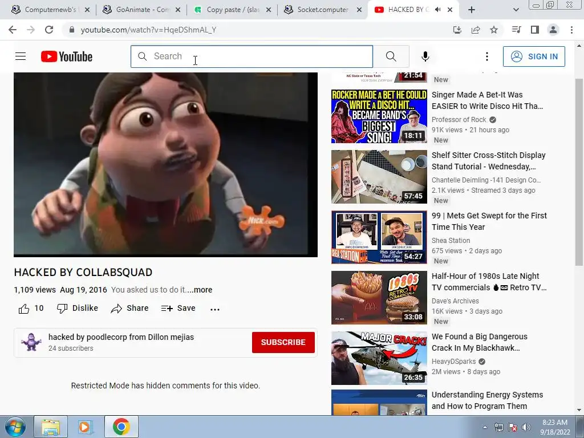Switch to Copy paste tab
This screenshot has height=438, width=584.
pos(233,10)
